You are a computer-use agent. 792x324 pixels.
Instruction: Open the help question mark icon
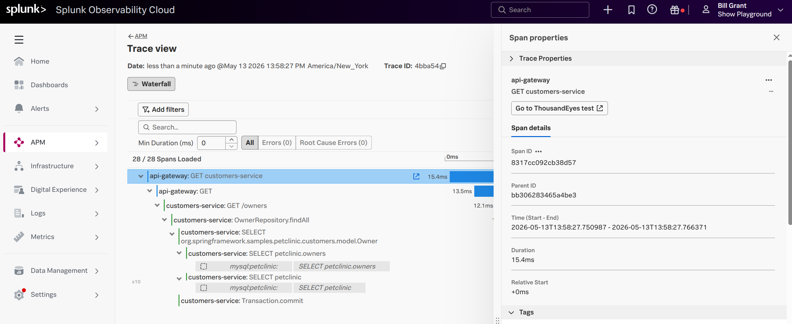pos(652,10)
